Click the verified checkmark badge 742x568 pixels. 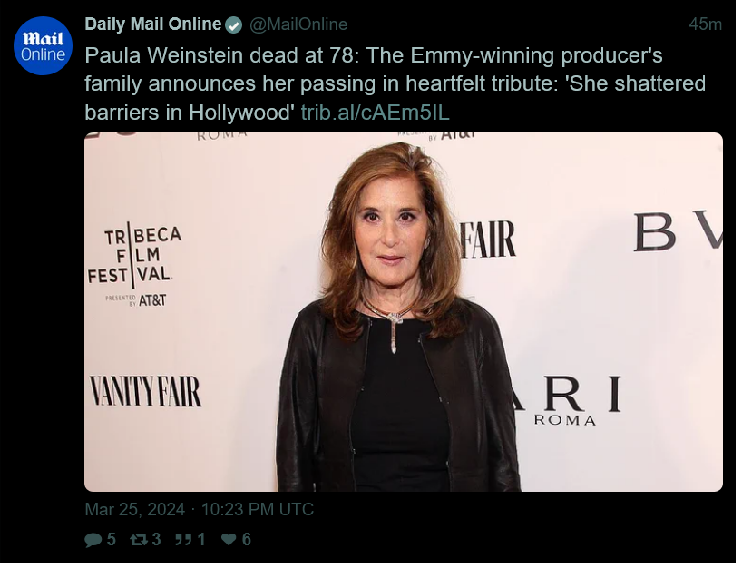(234, 25)
